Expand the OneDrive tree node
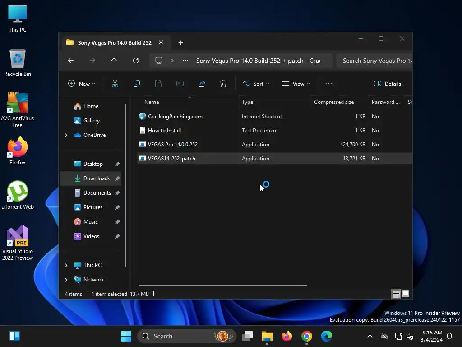 pyautogui.click(x=66, y=135)
